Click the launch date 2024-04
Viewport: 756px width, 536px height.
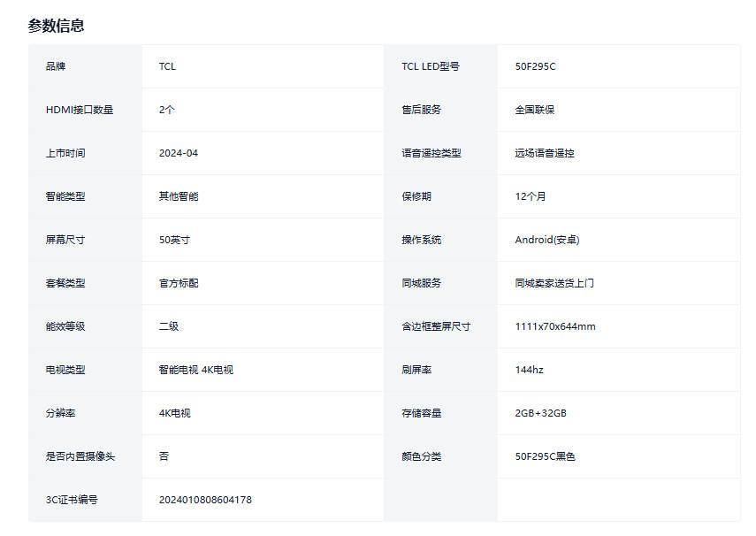coord(178,153)
